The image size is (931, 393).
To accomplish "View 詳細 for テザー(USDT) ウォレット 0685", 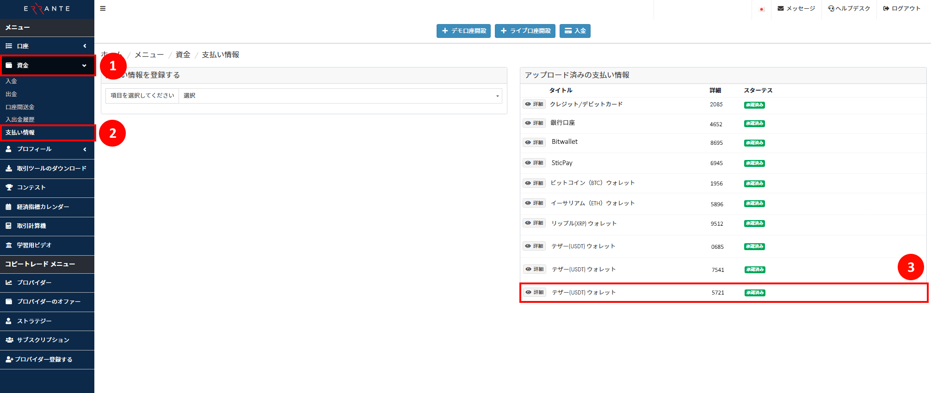I will pos(534,246).
